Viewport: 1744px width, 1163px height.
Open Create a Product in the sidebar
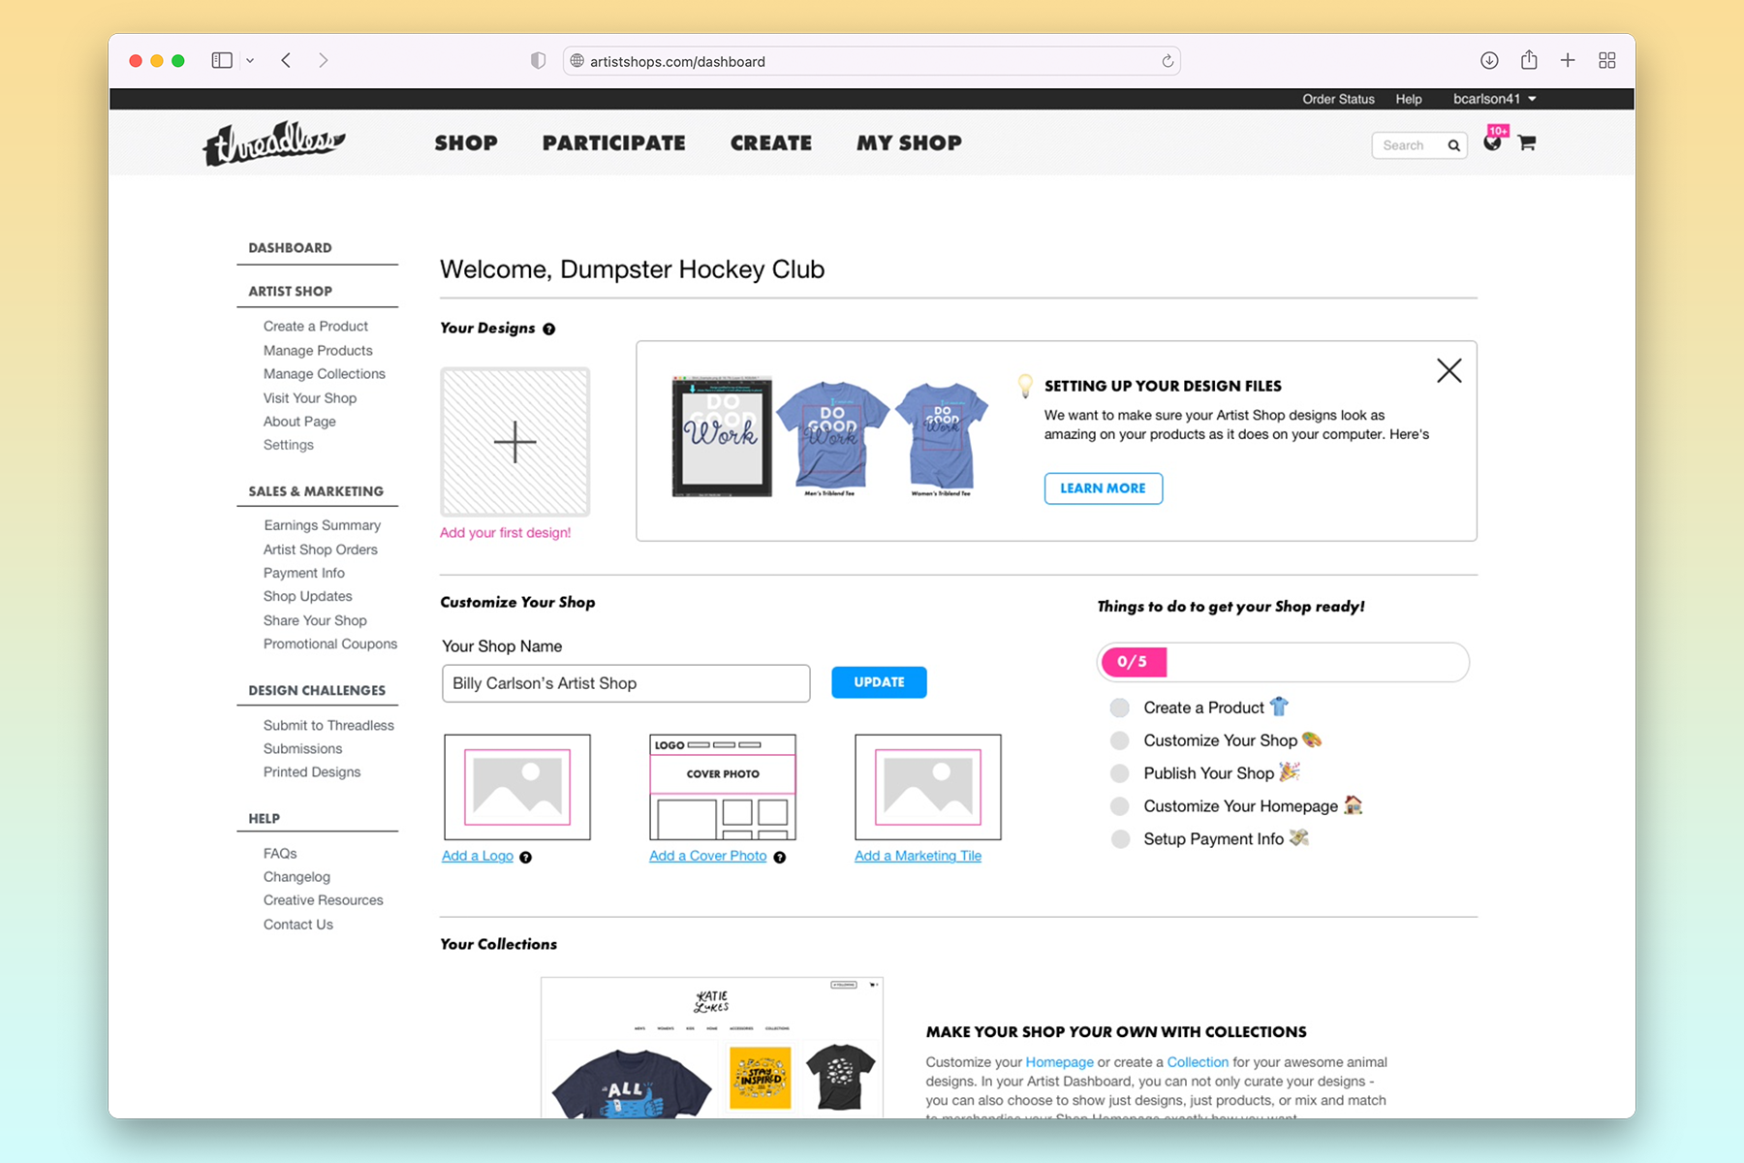click(316, 327)
